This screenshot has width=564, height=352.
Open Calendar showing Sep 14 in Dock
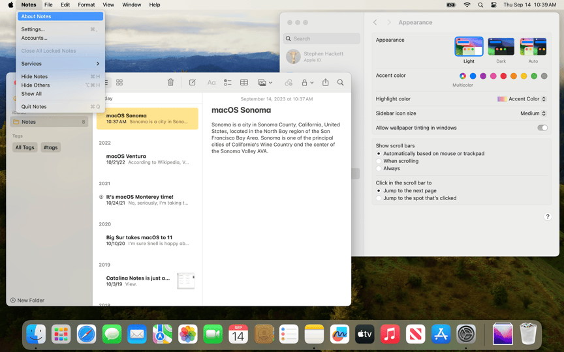[238, 334]
